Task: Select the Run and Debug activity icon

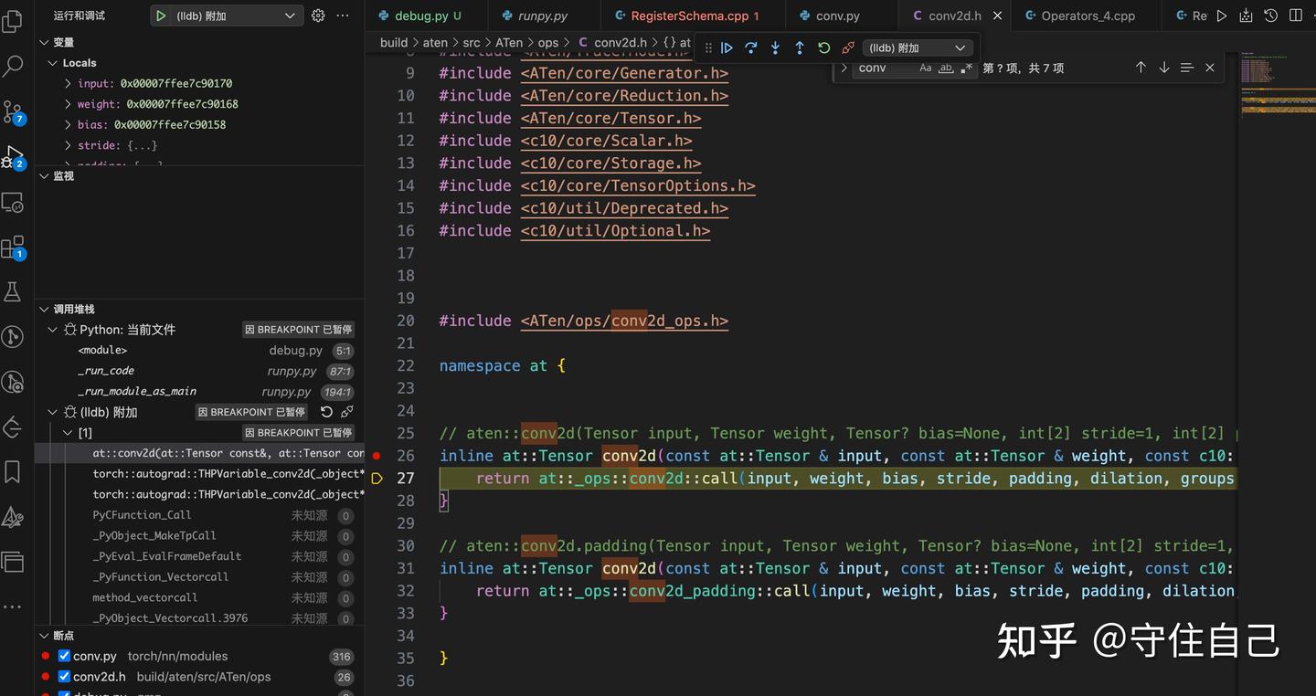Action: point(14,155)
